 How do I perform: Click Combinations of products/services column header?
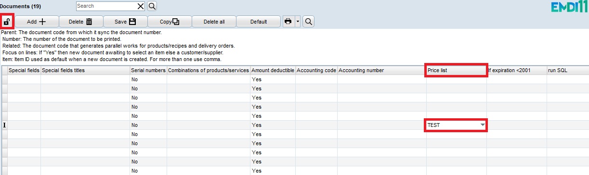pyautogui.click(x=209, y=70)
